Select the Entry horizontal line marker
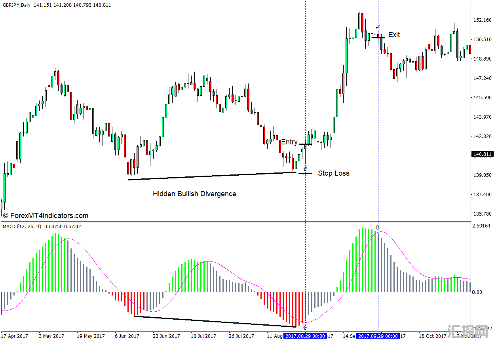The height and width of the screenshot is (341, 496). click(x=305, y=144)
